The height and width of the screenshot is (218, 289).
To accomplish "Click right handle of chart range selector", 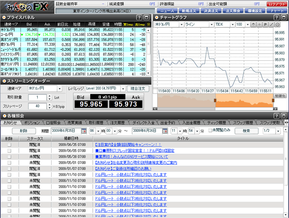I will (x=273, y=100).
